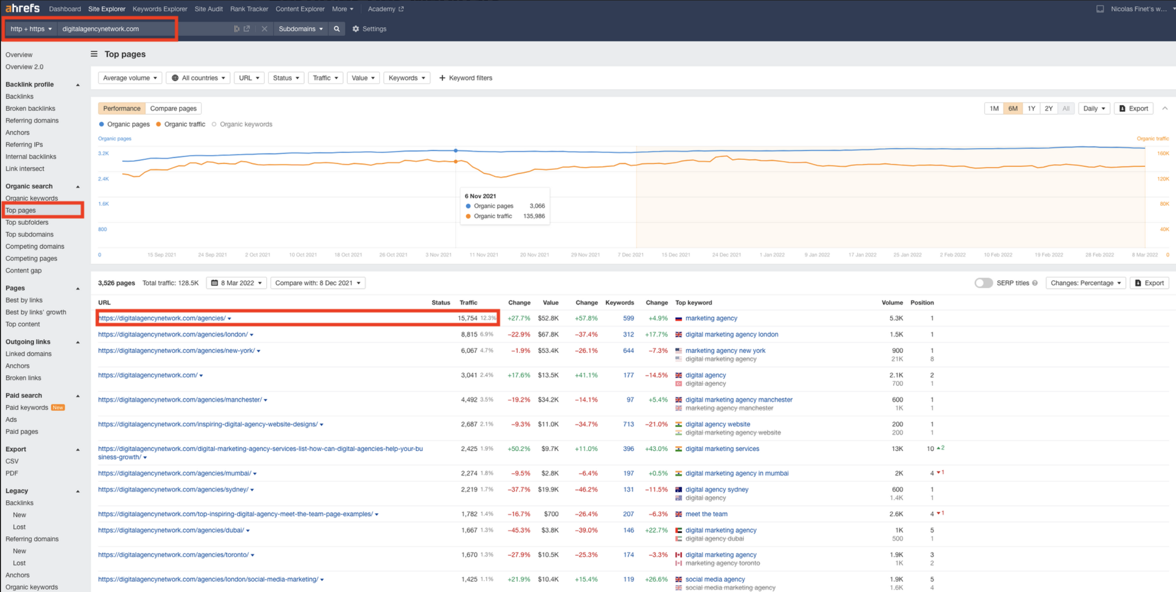This screenshot has width=1176, height=592.
Task: Open the Settings gear
Action: pyautogui.click(x=370, y=29)
